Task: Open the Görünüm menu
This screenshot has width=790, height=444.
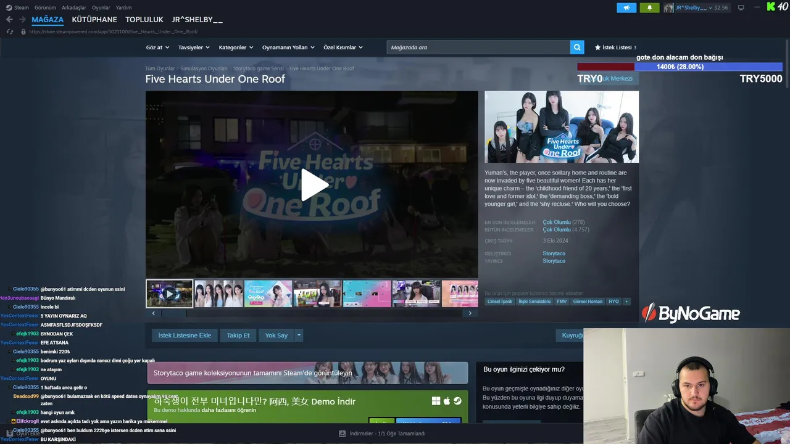Action: pos(45,8)
